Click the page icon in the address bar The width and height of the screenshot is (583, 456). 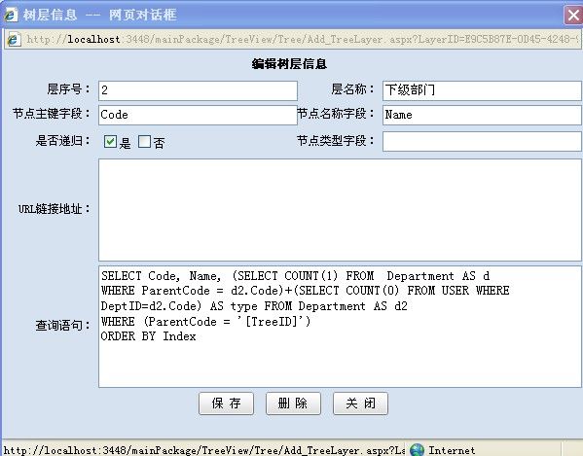pos(15,39)
